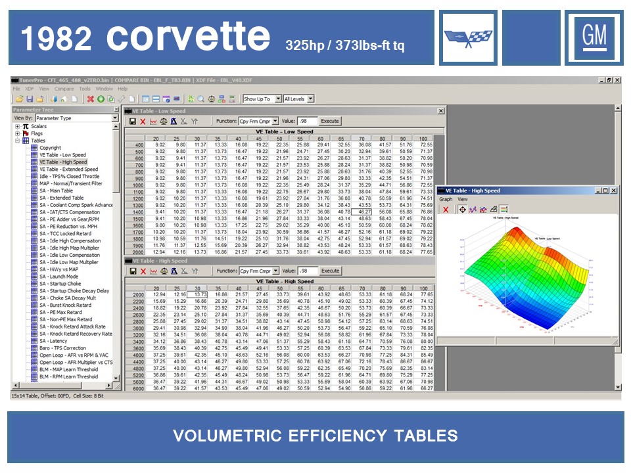Select BLM - MAP Learn Threshold tree item

(x=69, y=370)
